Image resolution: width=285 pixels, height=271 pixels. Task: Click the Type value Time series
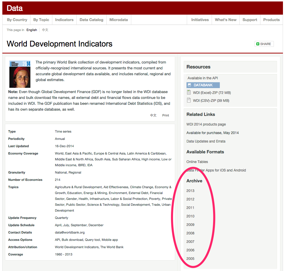[63, 131]
